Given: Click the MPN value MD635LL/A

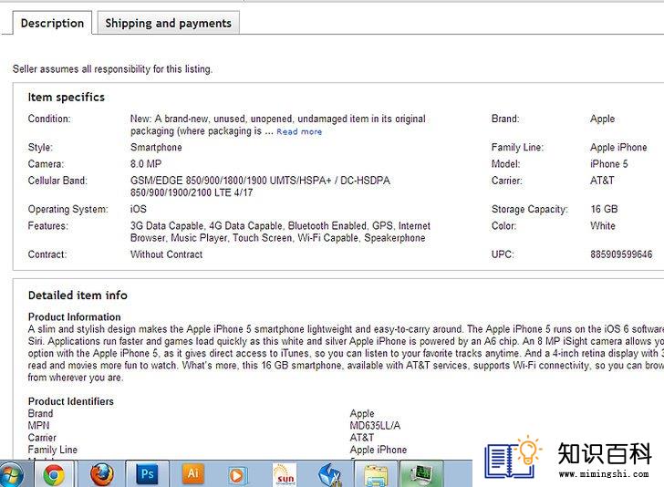Looking at the screenshot, I should 375,426.
